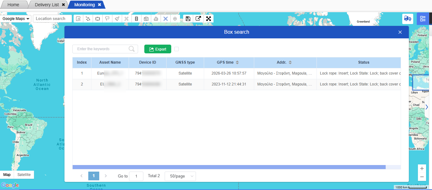This screenshot has width=432, height=190.
Task: Switch to the Home tab
Action: coord(13,5)
